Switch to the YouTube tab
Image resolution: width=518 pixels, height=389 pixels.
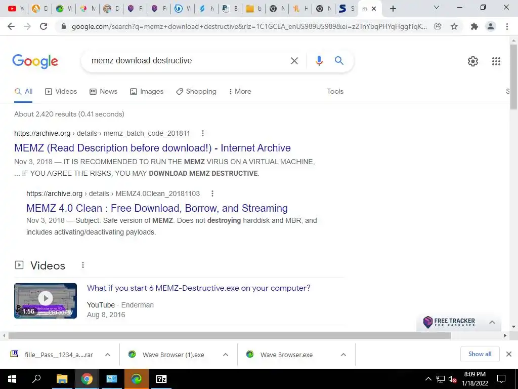click(16, 9)
